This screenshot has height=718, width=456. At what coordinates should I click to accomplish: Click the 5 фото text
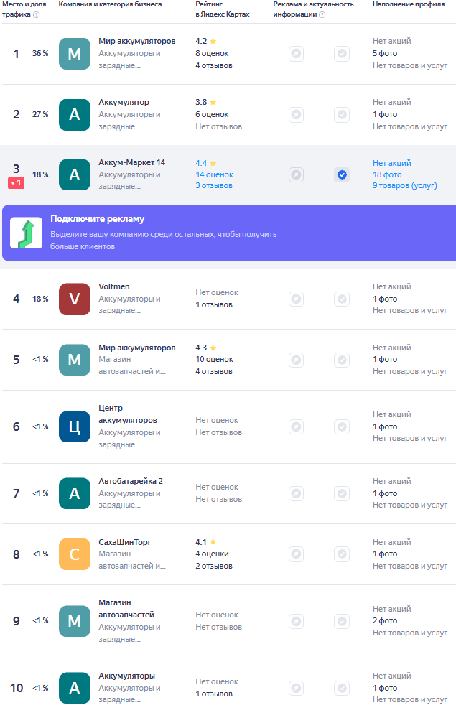tap(385, 54)
